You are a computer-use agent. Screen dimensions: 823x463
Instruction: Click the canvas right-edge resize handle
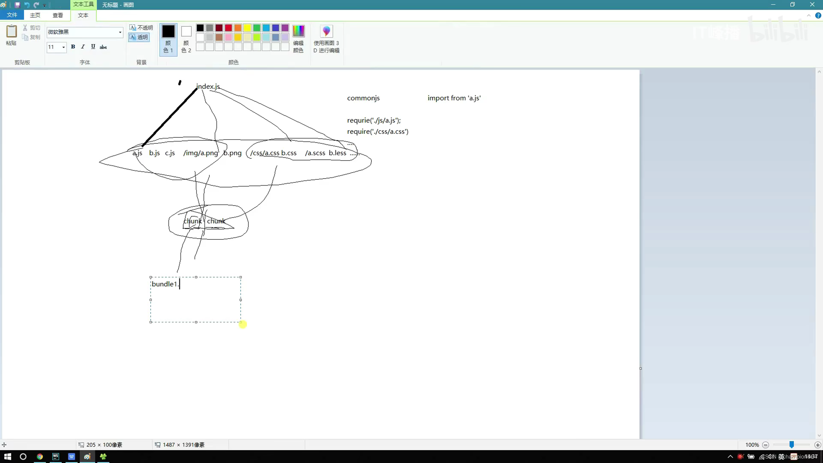pyautogui.click(x=641, y=368)
